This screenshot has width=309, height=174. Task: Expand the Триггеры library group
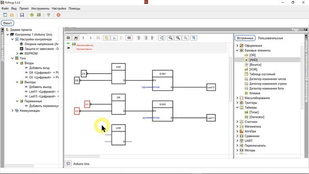(237, 102)
